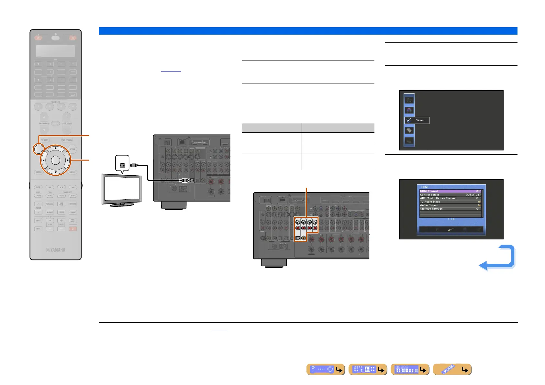Click the cursor down arrow on remote
The height and width of the screenshot is (385, 545).
[x=56, y=172]
